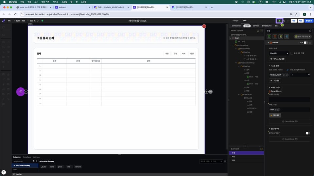Remove Step1 with the red minus circle
Image resolution: width=314 pixels, height=176 pixels.
(204, 26)
